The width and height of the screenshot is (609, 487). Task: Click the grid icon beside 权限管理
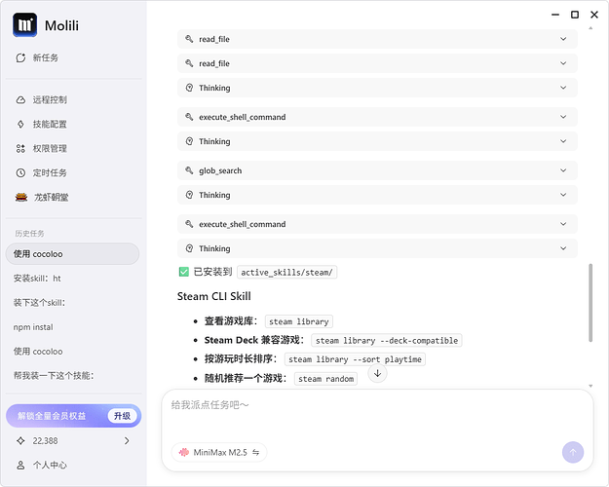pyautogui.click(x=20, y=148)
